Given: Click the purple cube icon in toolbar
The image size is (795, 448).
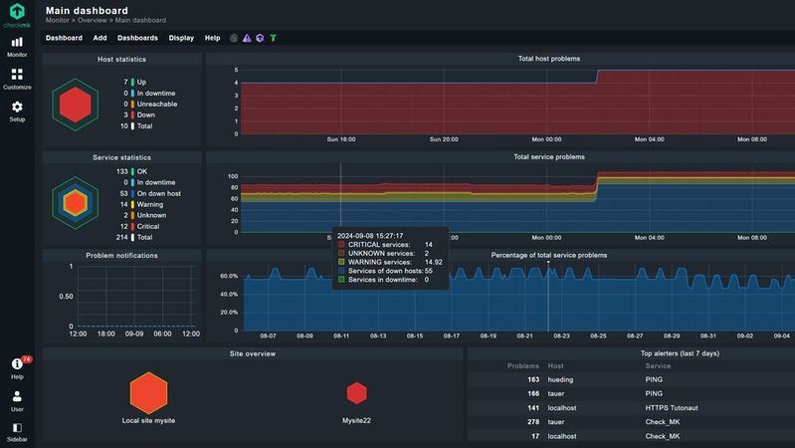Looking at the screenshot, I should (260, 38).
